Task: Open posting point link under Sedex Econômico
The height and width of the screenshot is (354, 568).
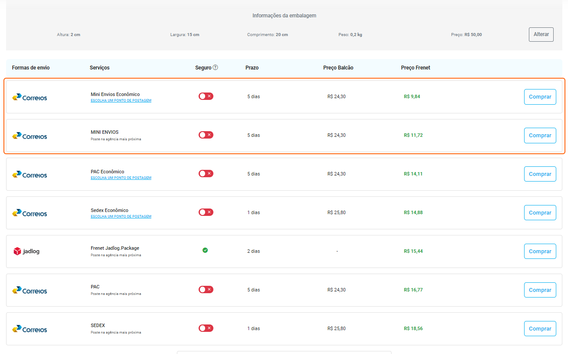Action: pos(121,217)
